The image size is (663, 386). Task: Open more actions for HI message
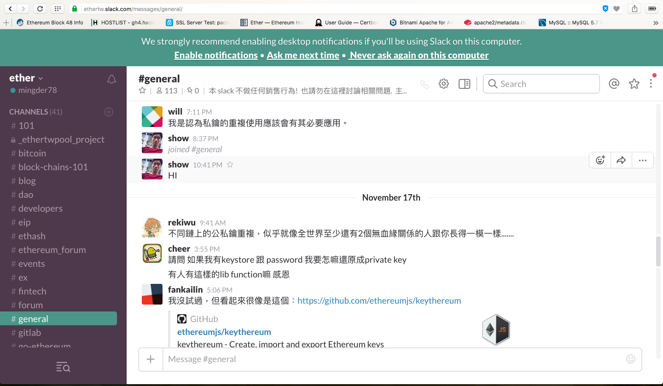coord(643,160)
